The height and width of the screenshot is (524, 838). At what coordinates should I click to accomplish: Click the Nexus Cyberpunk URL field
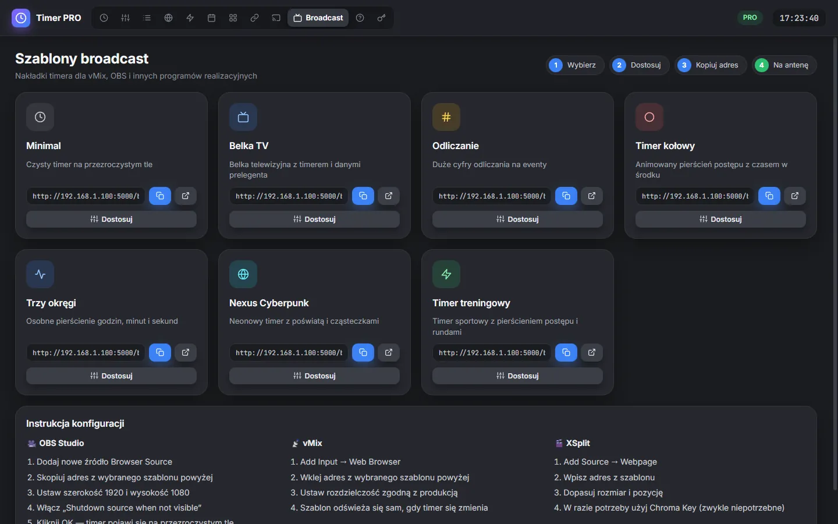coord(289,353)
